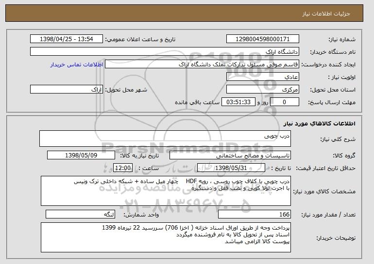Screen dimensions: 374x264
Task: Click the need date field 1398/05/09
Action: point(81,155)
